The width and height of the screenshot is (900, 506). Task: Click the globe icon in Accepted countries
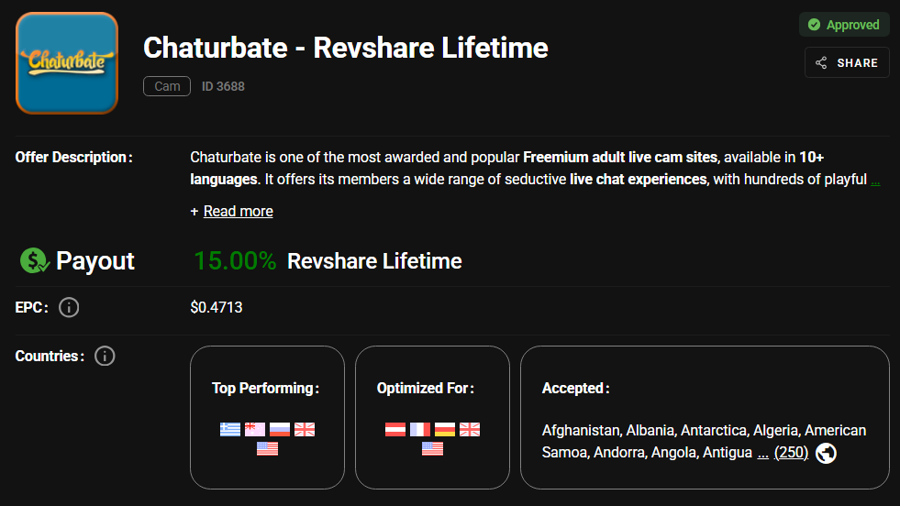826,453
